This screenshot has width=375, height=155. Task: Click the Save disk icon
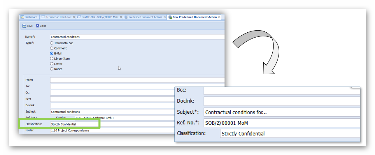[x=24, y=26]
